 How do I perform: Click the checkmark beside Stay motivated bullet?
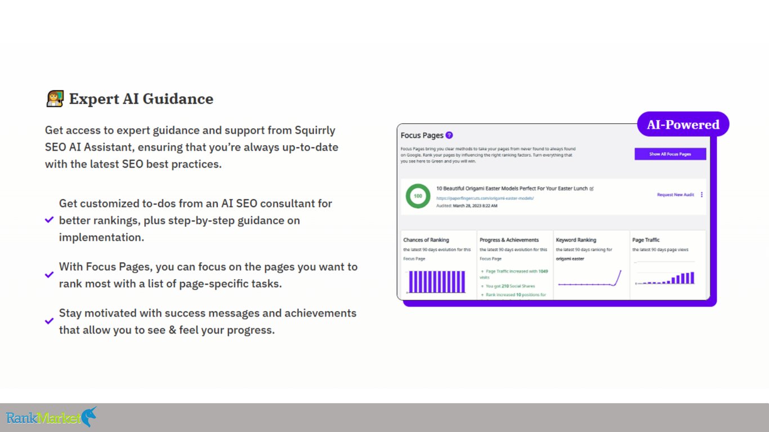pos(50,321)
